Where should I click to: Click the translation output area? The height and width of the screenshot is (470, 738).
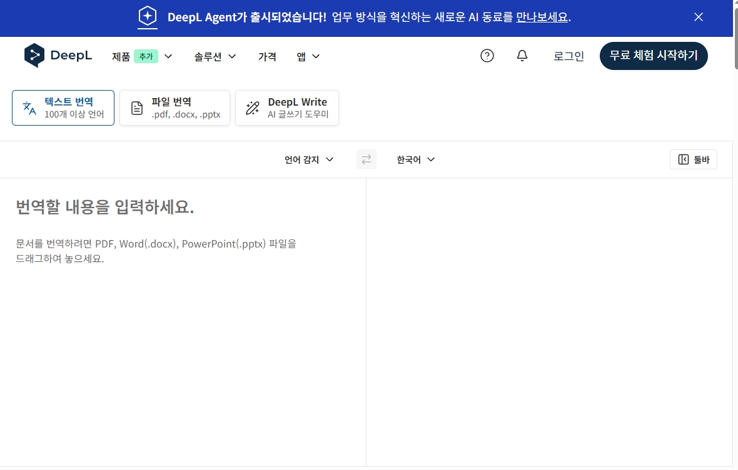(549, 322)
